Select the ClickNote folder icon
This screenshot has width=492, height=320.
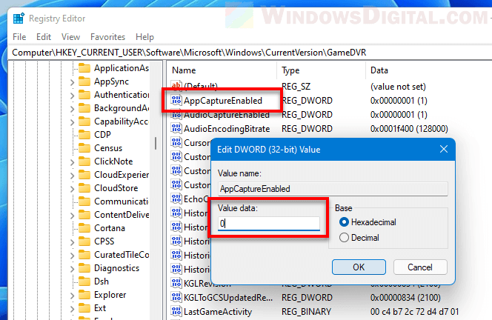coord(84,161)
